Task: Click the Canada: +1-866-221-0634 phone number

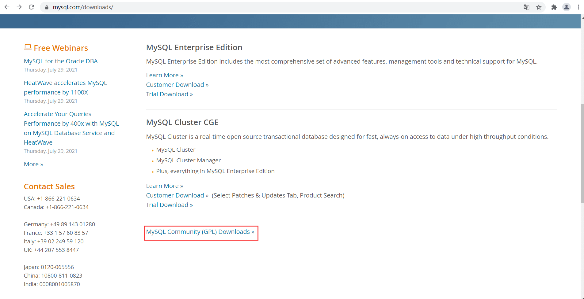Action: [x=56, y=207]
